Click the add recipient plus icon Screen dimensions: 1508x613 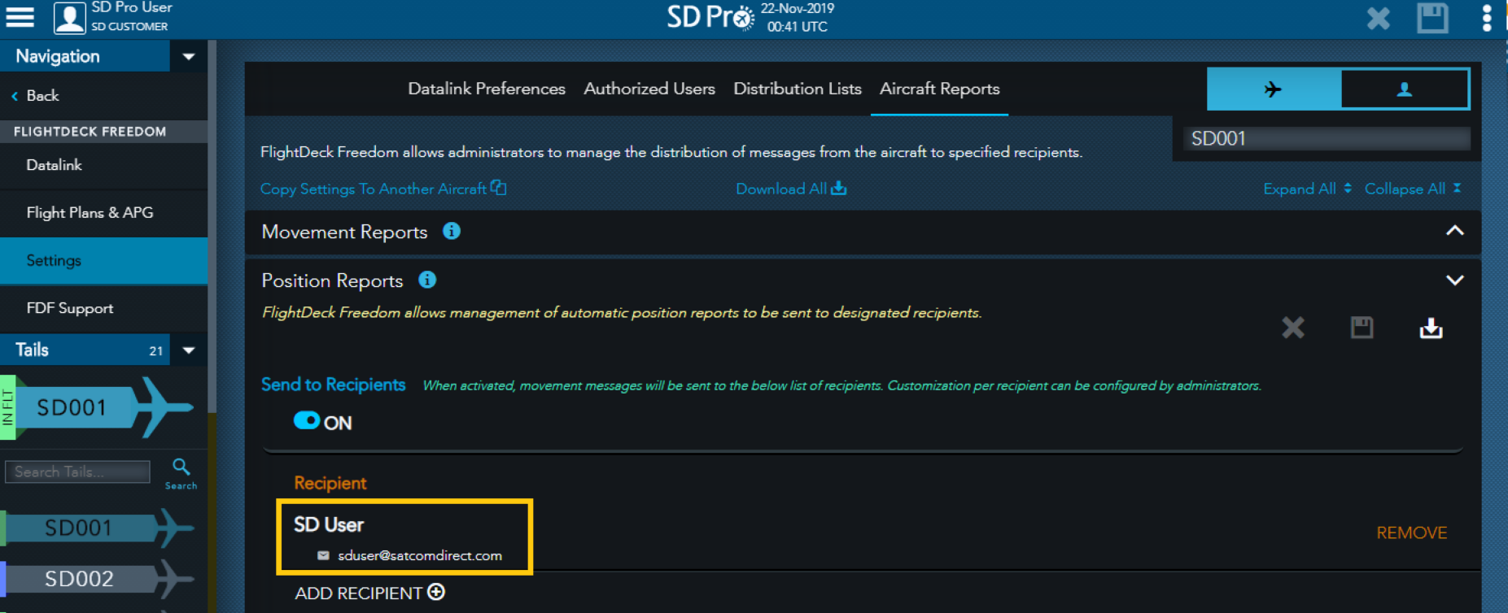pyautogui.click(x=436, y=592)
